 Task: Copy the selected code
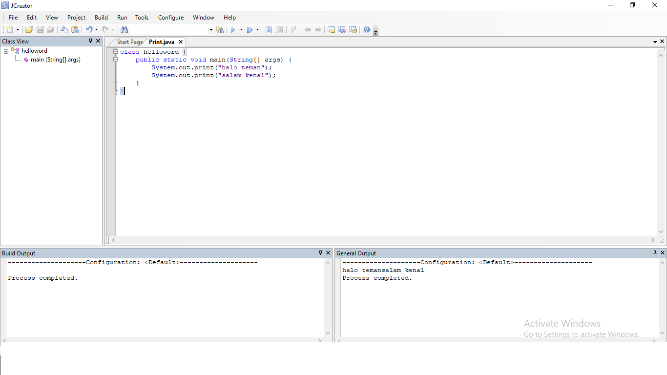[x=64, y=29]
